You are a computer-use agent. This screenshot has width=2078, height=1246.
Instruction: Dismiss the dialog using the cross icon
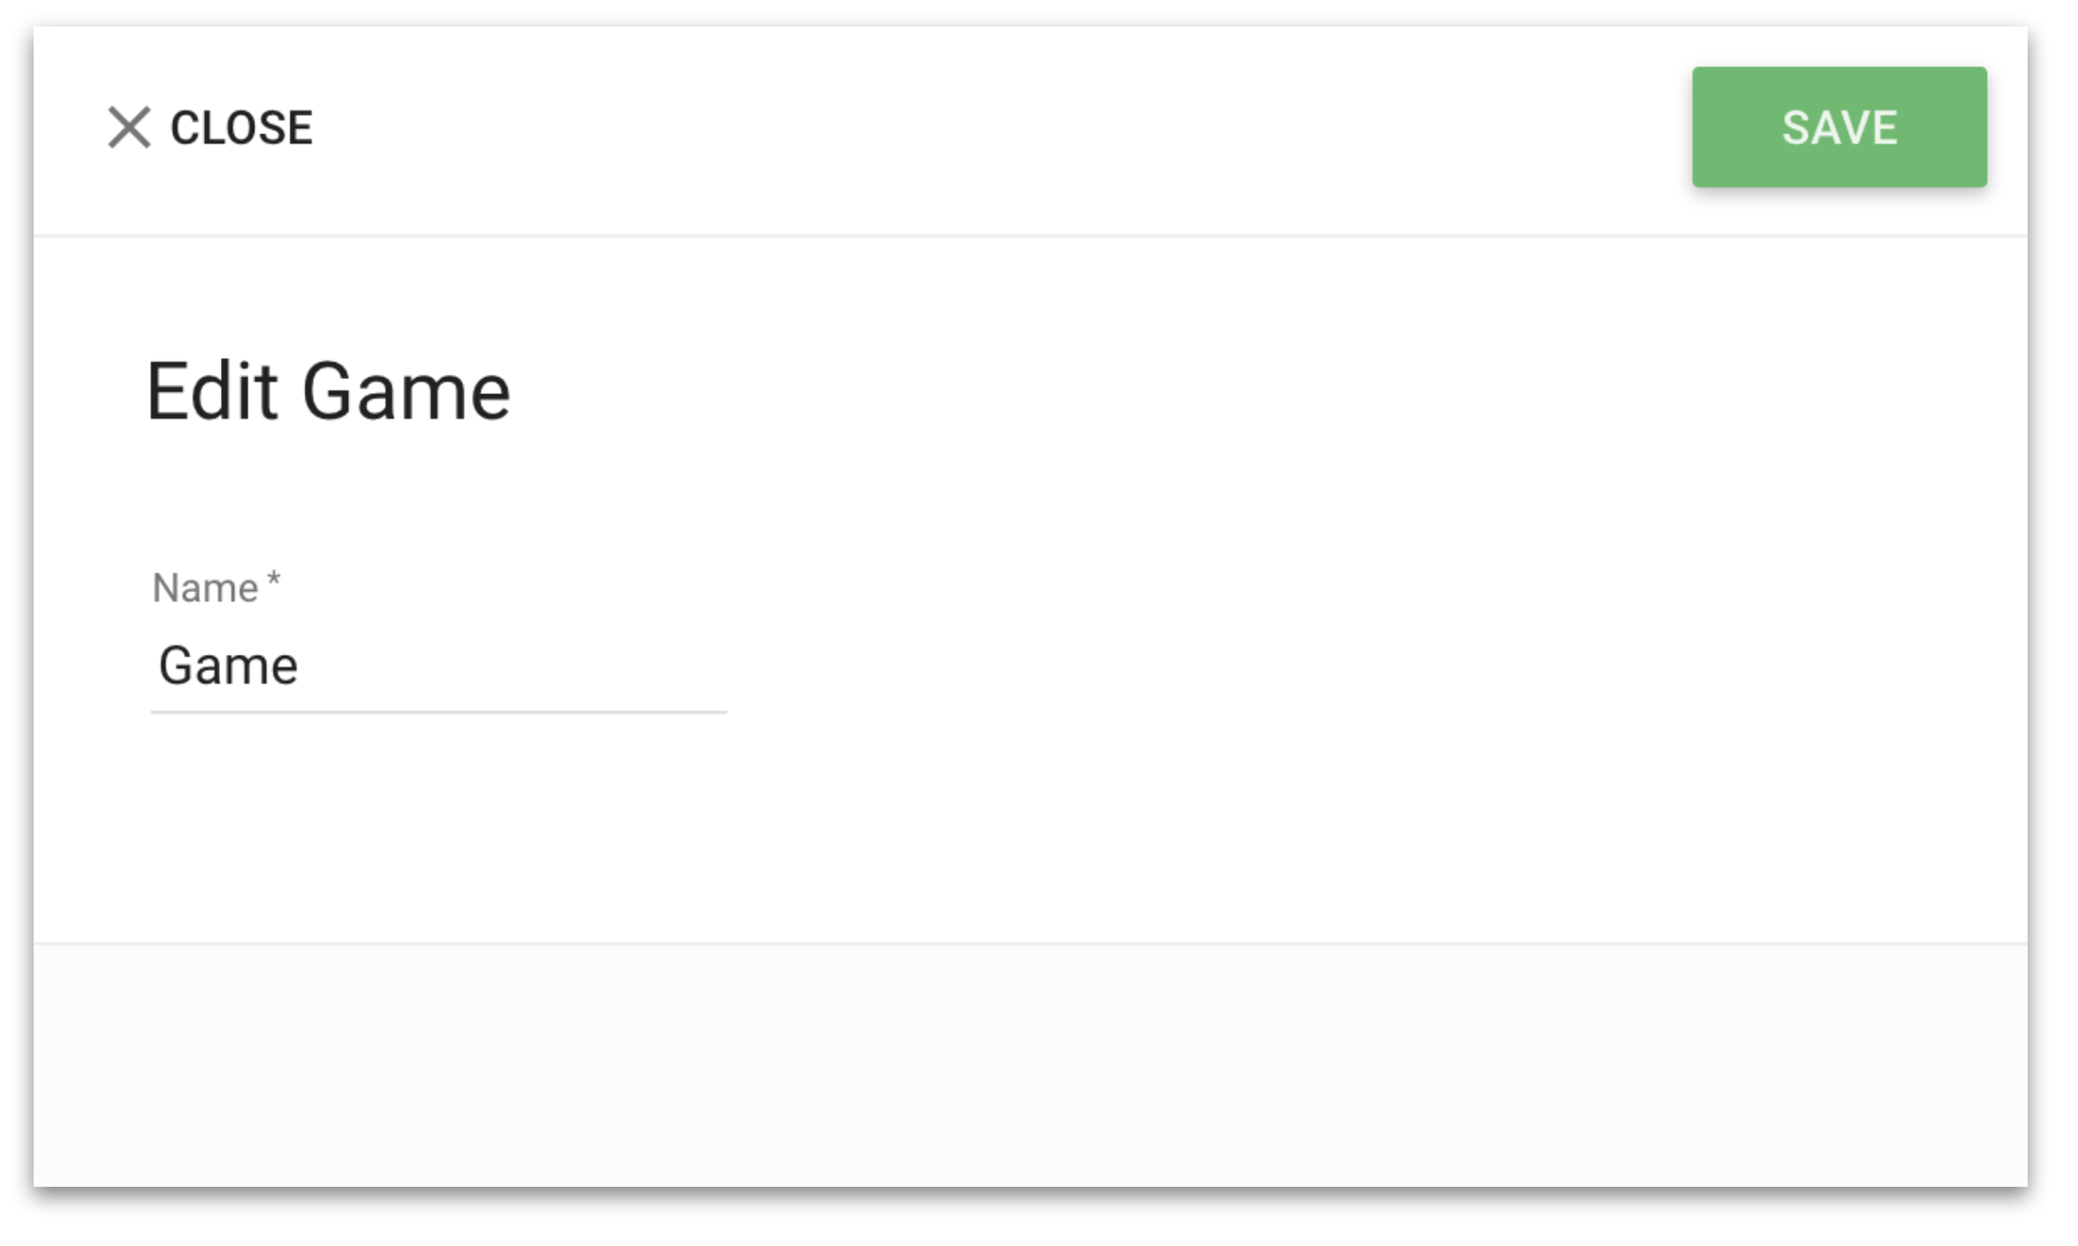click(129, 127)
